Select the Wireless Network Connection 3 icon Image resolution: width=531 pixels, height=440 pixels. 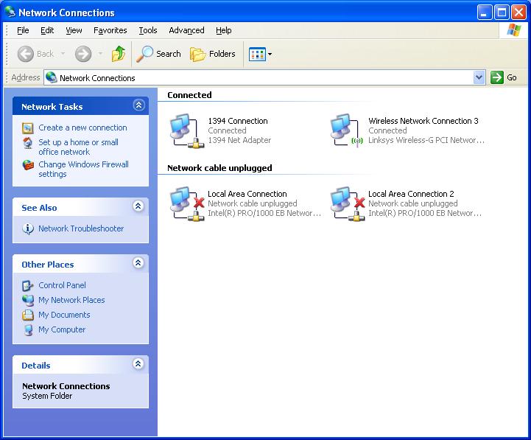[347, 131]
